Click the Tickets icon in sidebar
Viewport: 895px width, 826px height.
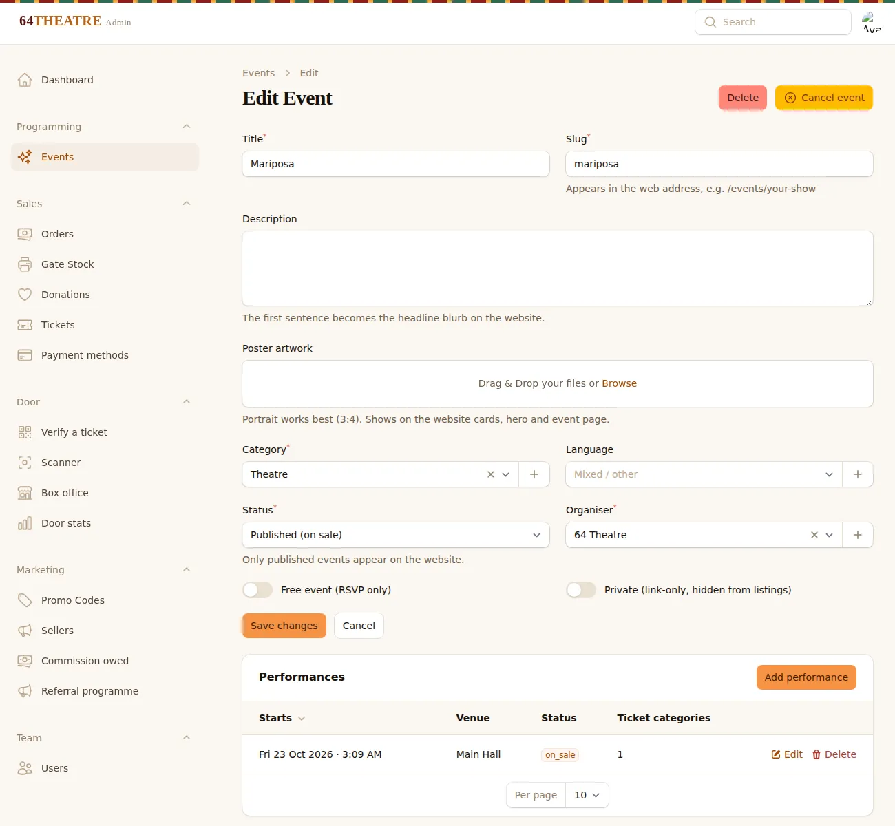(x=25, y=325)
